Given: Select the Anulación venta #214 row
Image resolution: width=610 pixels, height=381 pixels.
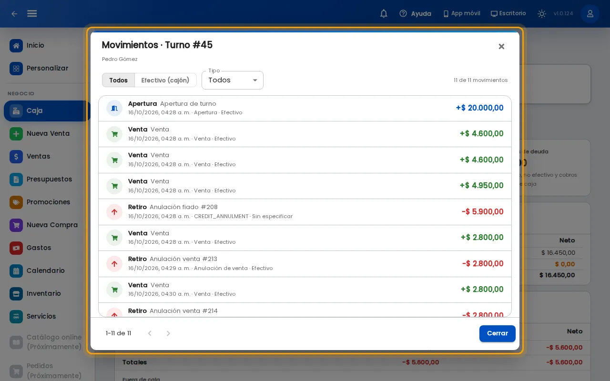Looking at the screenshot, I should click(x=305, y=311).
